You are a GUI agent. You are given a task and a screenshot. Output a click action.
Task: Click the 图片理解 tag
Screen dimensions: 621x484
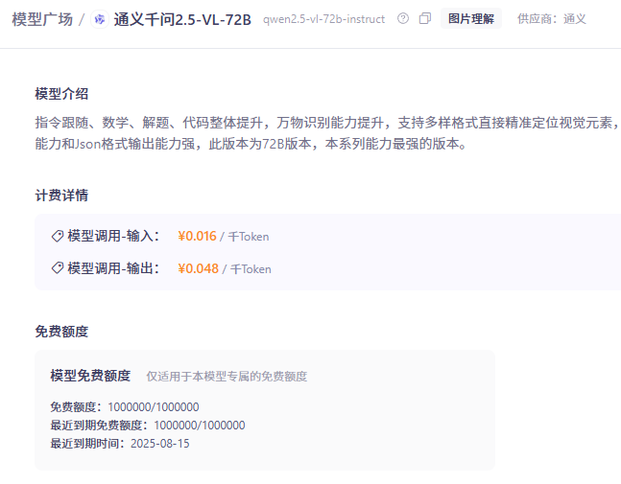click(x=471, y=18)
